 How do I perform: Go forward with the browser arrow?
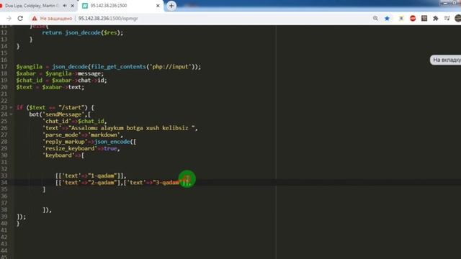[9, 18]
